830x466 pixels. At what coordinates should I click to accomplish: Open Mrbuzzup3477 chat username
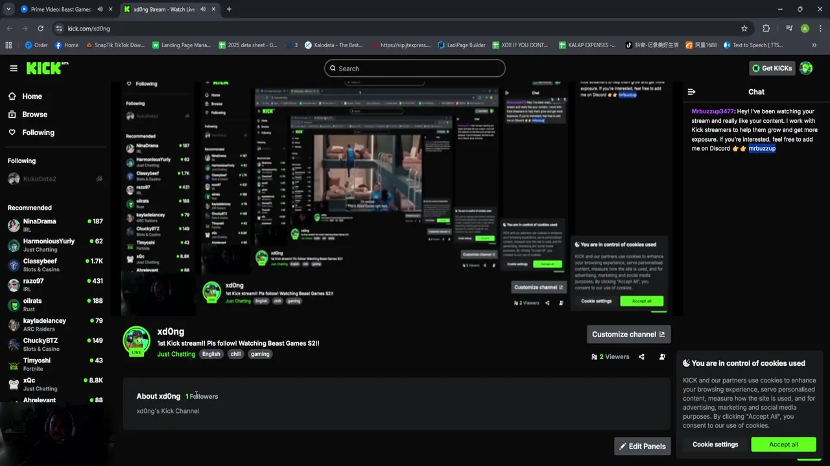click(713, 111)
